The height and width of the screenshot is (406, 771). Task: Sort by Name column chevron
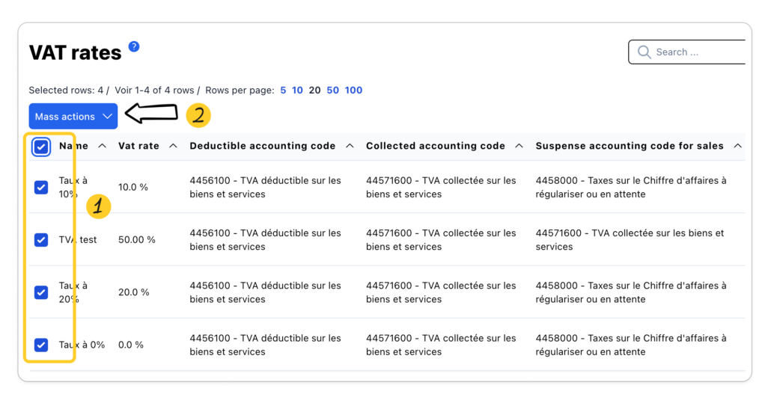(x=103, y=146)
